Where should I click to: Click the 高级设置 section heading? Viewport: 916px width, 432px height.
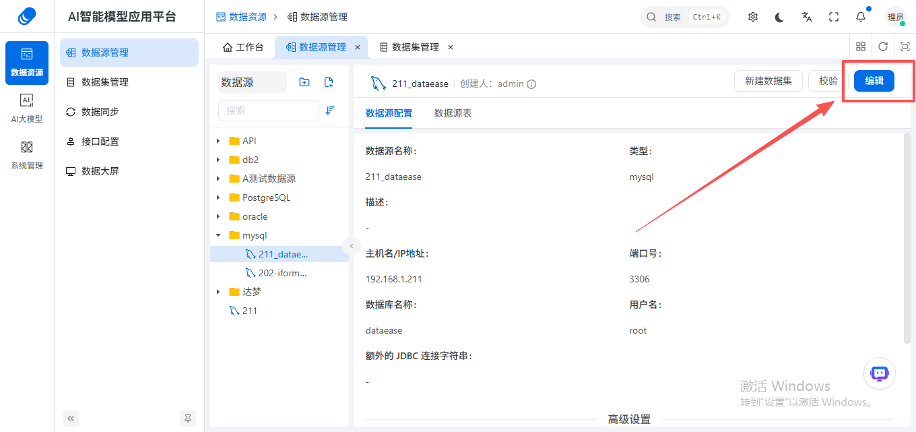pyautogui.click(x=629, y=419)
